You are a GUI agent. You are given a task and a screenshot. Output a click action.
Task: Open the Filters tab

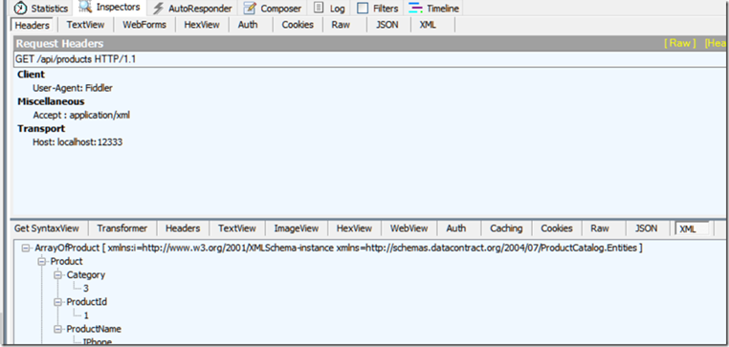pyautogui.click(x=379, y=9)
